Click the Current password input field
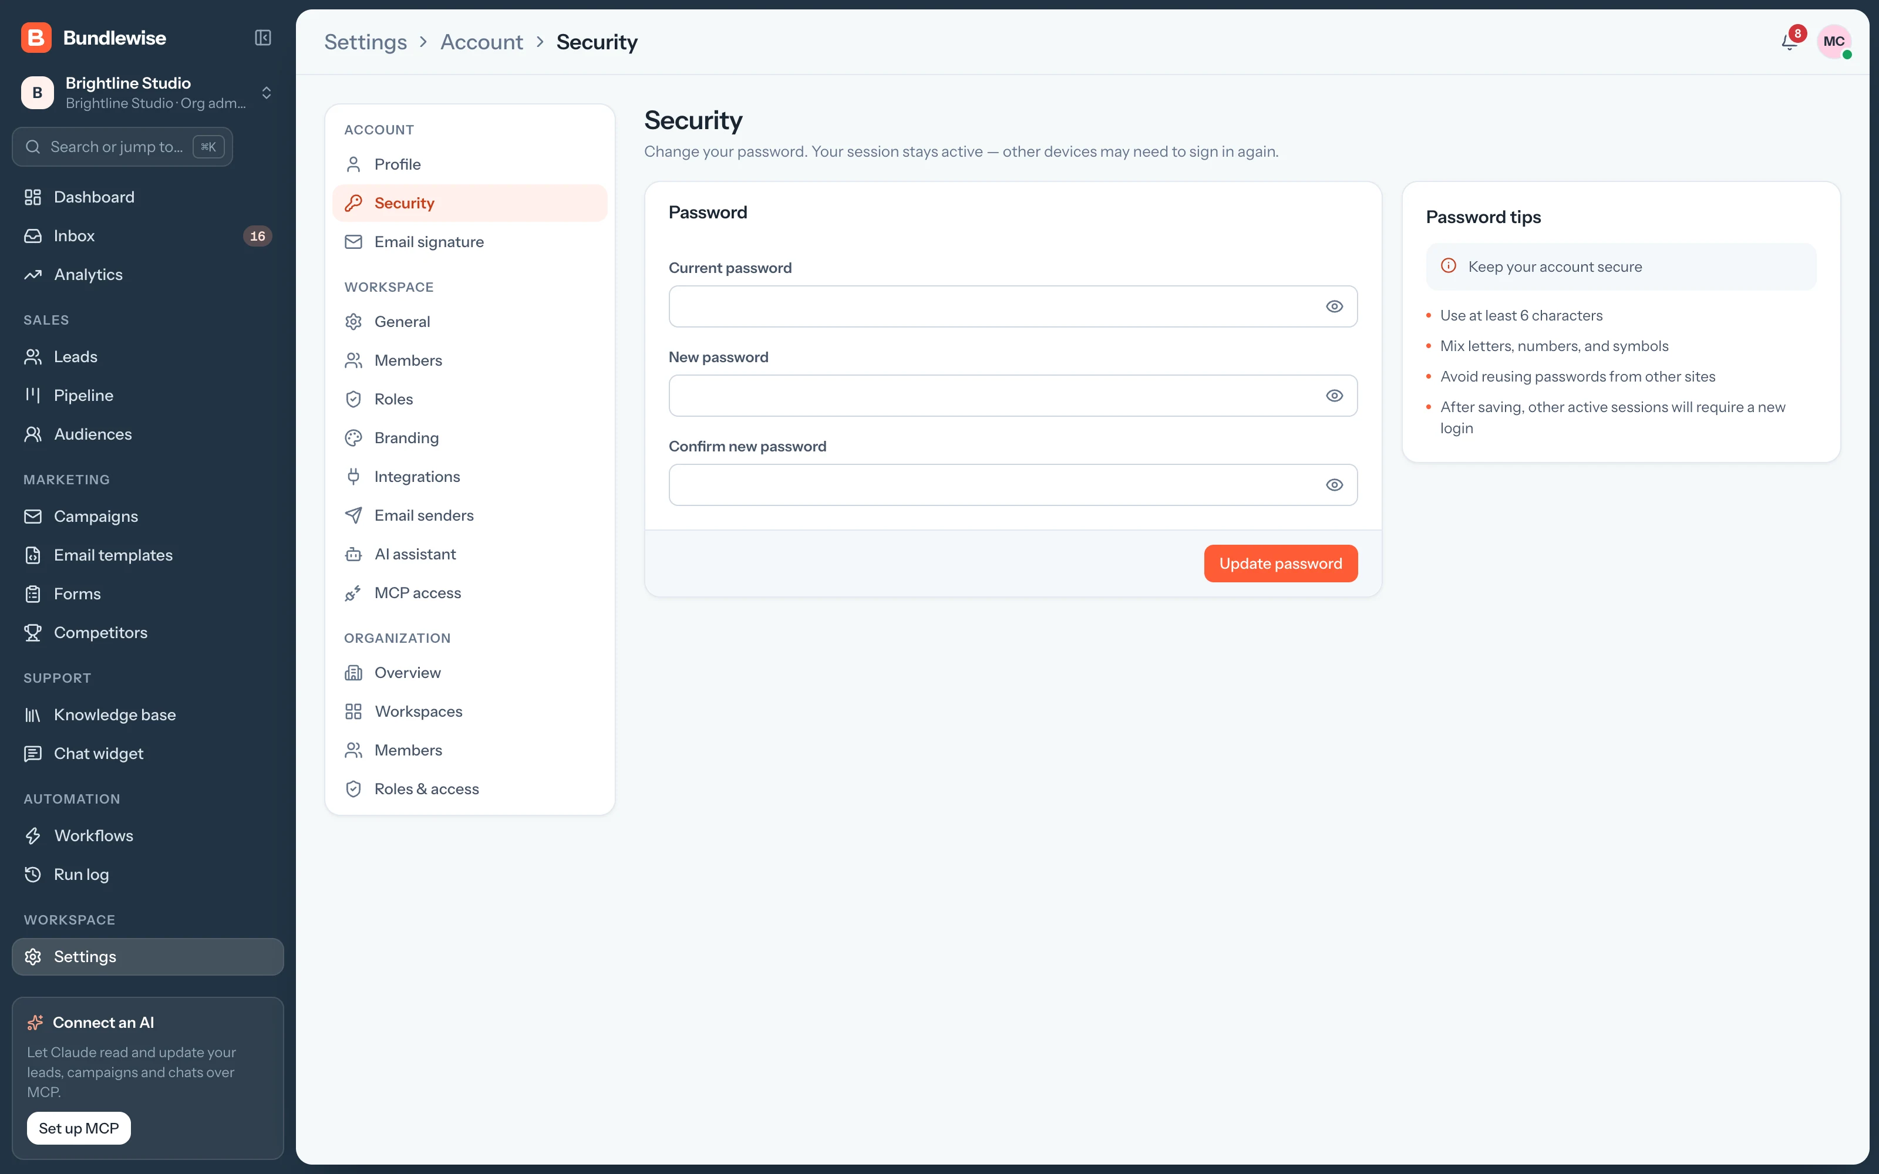The width and height of the screenshot is (1879, 1174). point(1012,306)
